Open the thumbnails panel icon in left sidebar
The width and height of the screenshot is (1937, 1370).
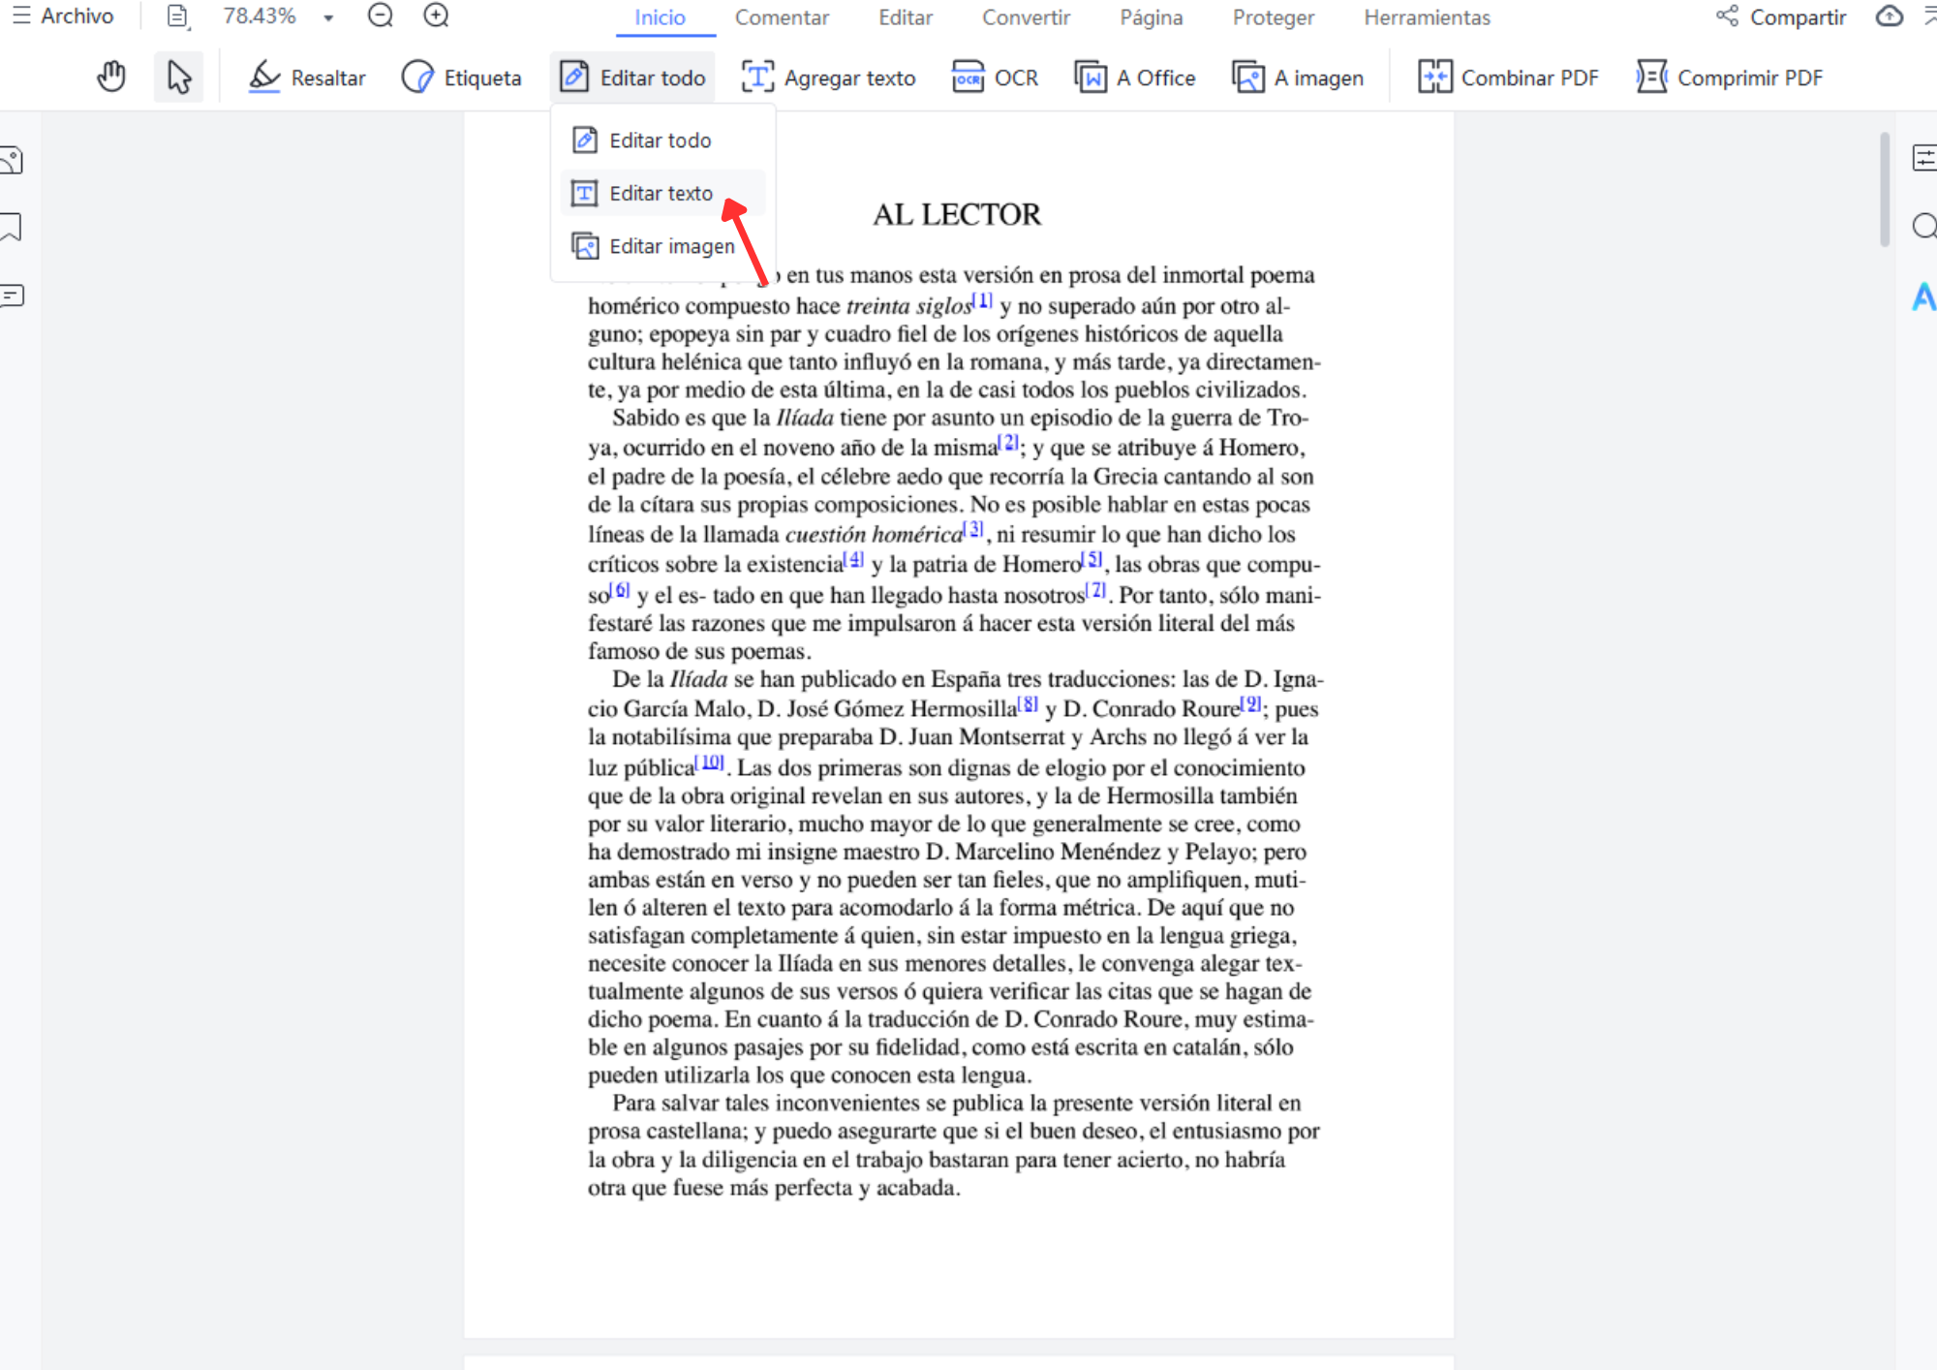point(12,160)
